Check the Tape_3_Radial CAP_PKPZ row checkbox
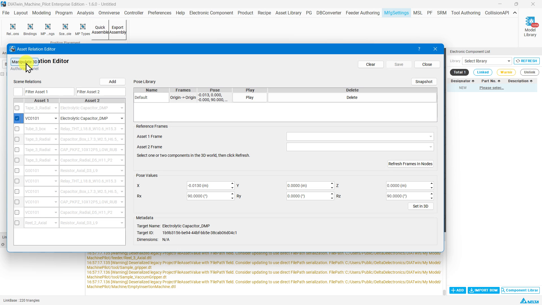This screenshot has height=305, width=542. point(17,150)
